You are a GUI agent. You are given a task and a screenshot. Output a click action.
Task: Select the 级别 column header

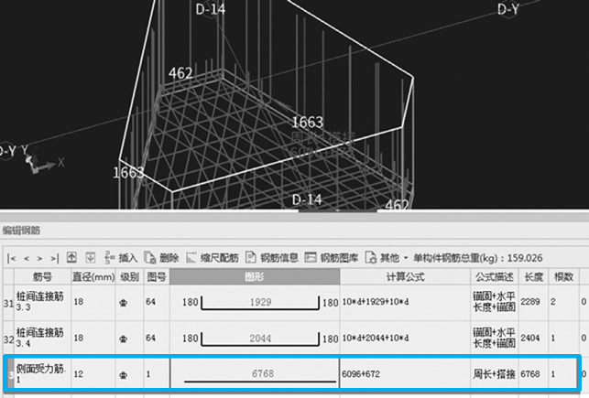(x=129, y=277)
